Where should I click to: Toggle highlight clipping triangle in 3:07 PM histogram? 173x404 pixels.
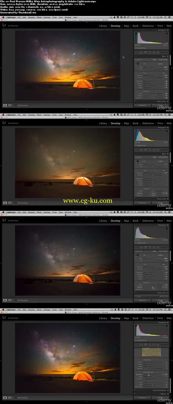pos(167,131)
